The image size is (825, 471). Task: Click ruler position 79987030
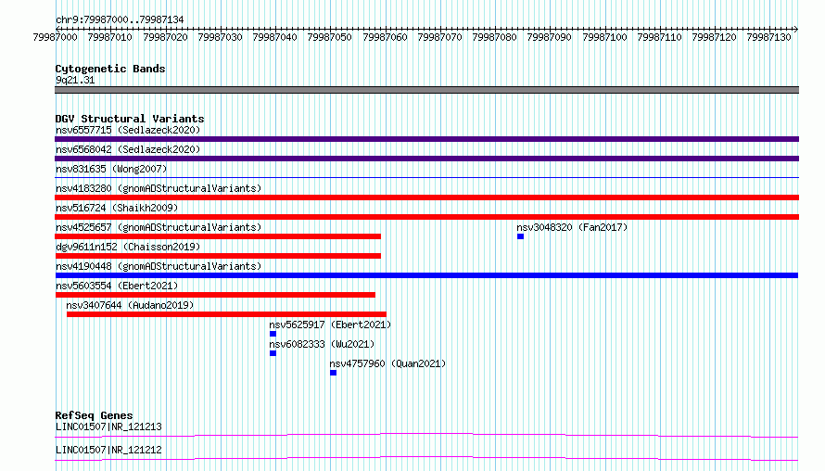point(220,37)
